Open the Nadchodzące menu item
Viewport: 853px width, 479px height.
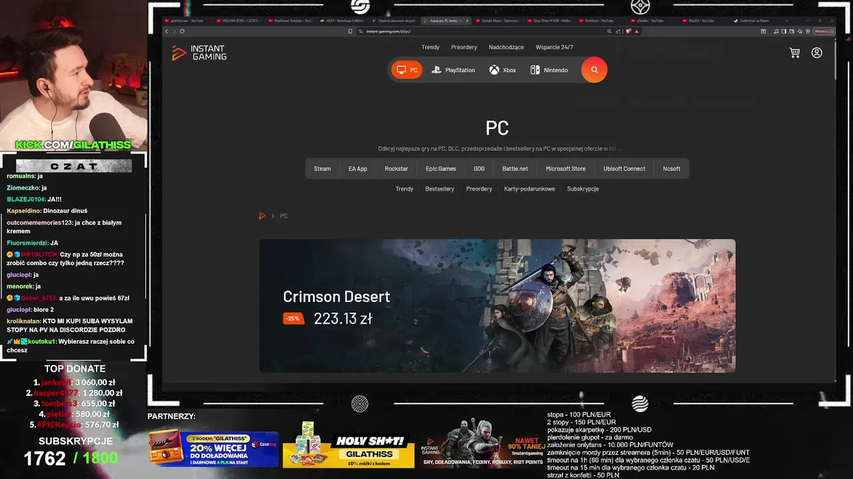pyautogui.click(x=506, y=47)
